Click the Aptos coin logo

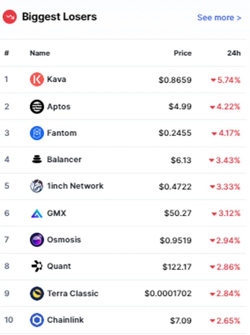37,106
